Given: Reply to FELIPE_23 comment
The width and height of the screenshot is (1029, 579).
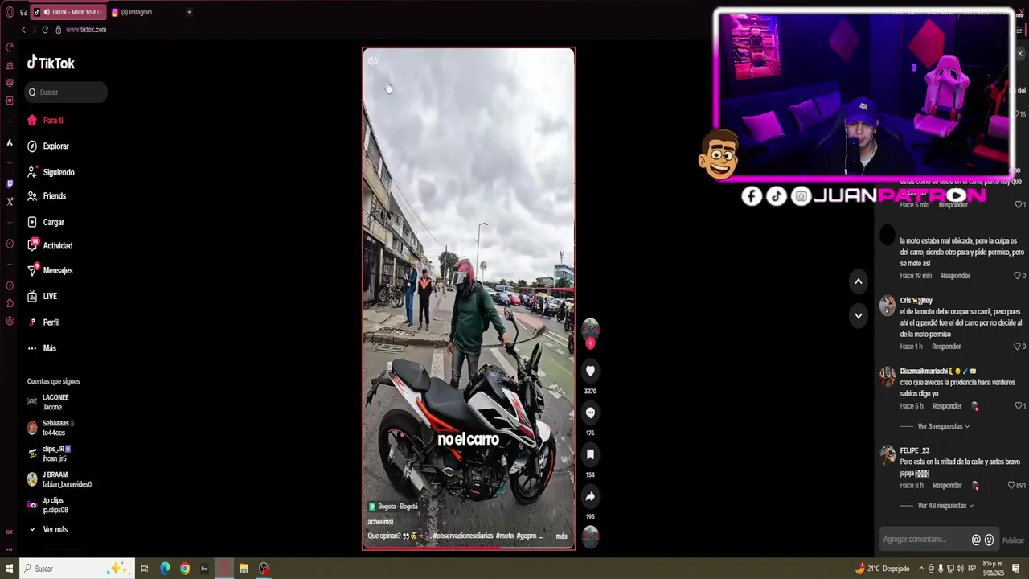Looking at the screenshot, I should coord(947,486).
